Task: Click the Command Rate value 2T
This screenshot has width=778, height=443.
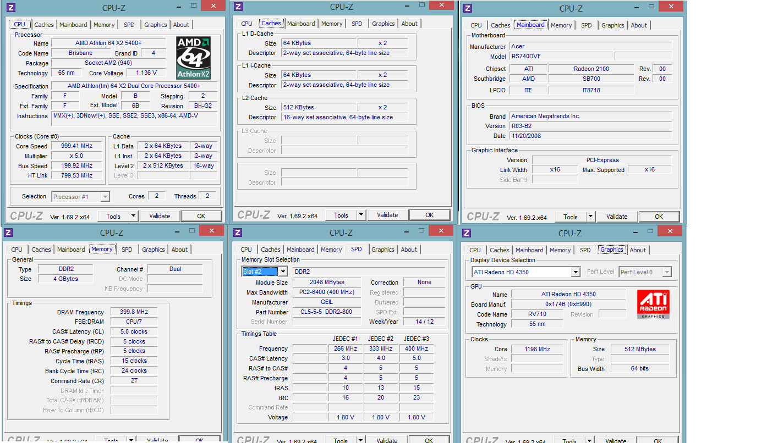Action: point(134,381)
